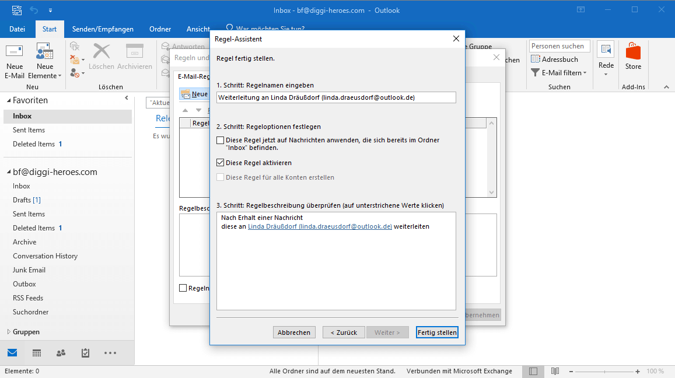Click the send/receive all folders icon
The image size is (675, 378).
(17, 10)
